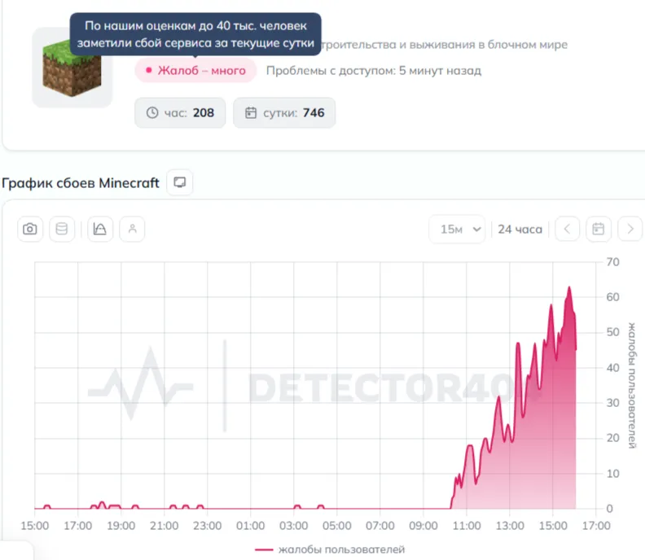Click the 15:00 label at the left end of the time axis
The height and width of the screenshot is (560, 645).
pos(34,526)
